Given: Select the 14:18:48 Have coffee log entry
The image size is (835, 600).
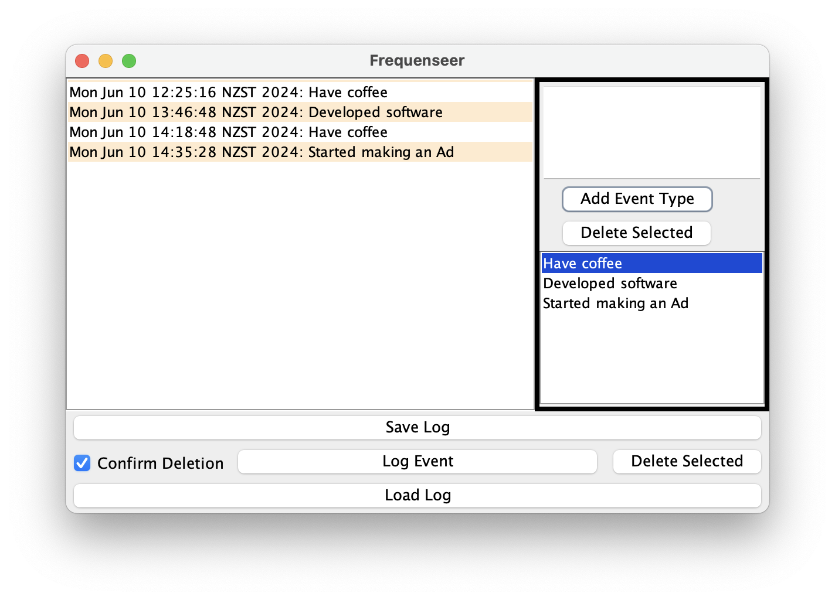Looking at the screenshot, I should click(x=229, y=132).
